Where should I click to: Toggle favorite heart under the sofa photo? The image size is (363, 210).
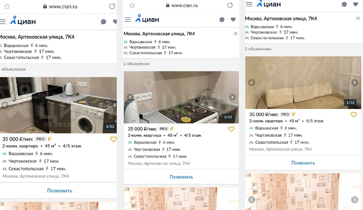tap(354, 114)
